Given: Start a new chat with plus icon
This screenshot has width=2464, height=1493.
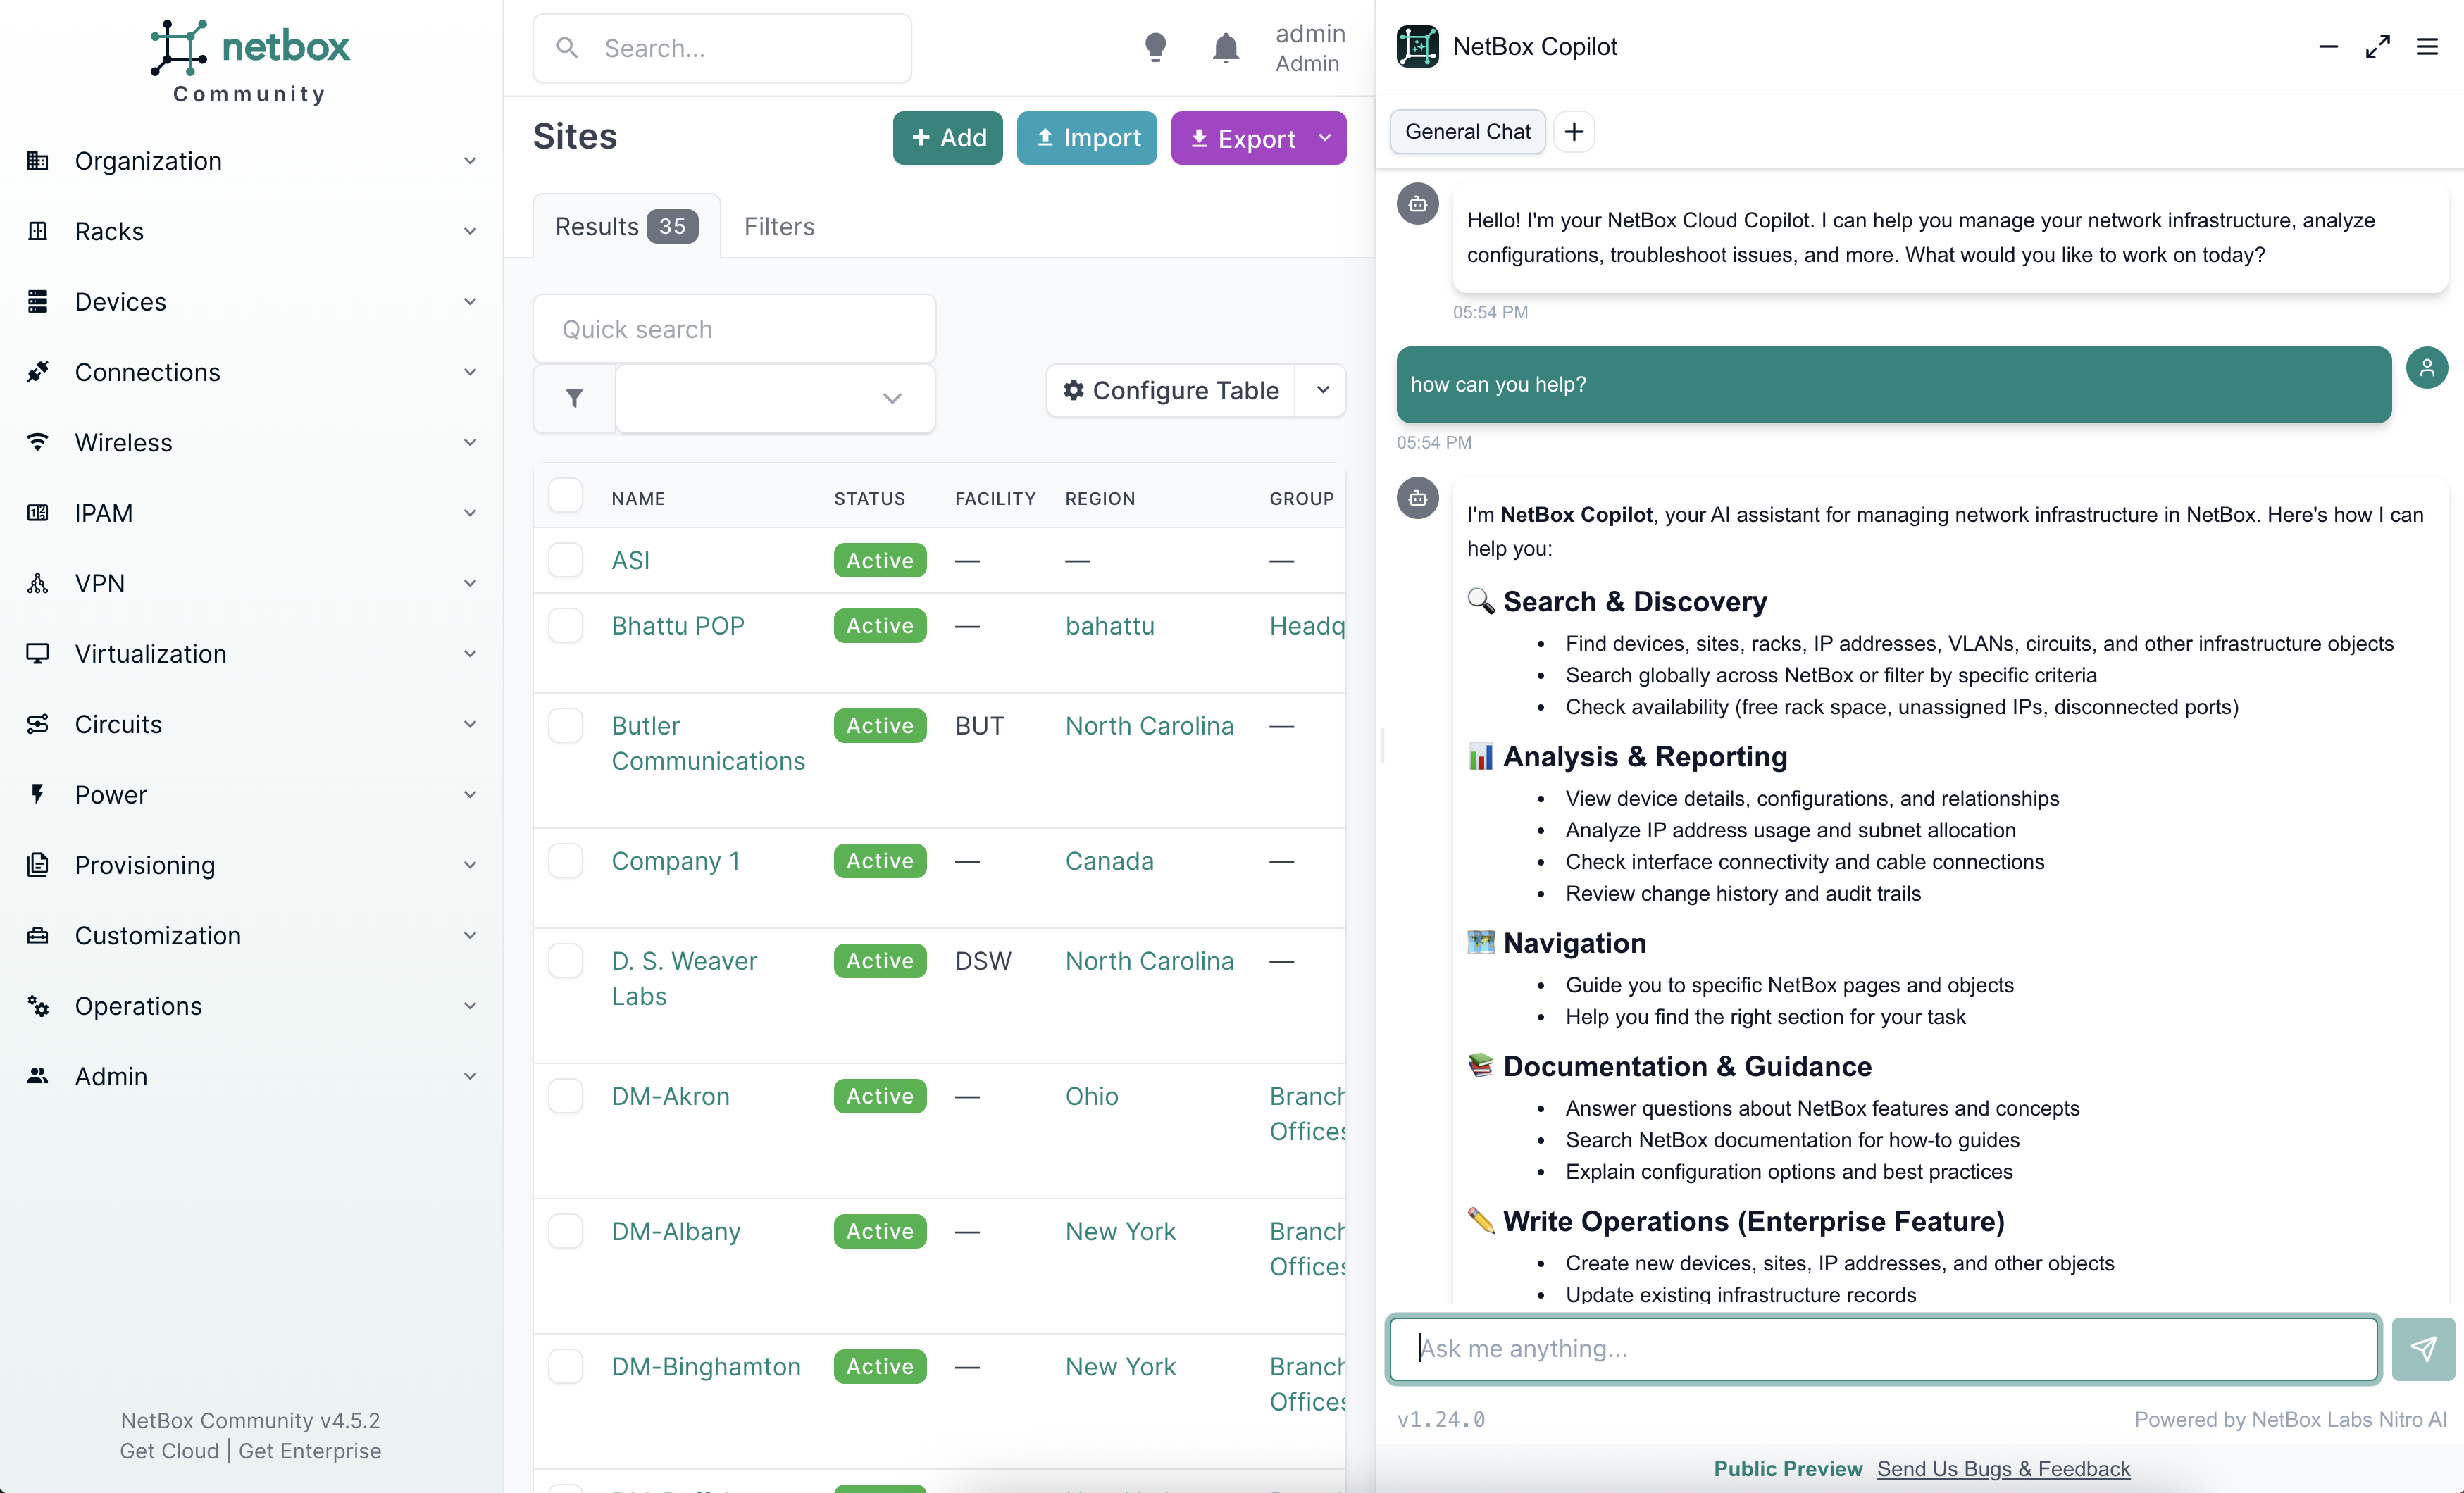Looking at the screenshot, I should [x=1574, y=132].
